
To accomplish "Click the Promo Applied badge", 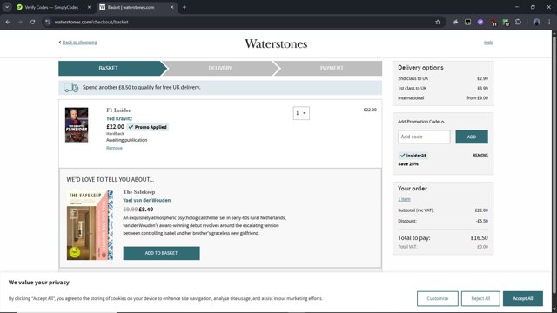I will 148,127.
